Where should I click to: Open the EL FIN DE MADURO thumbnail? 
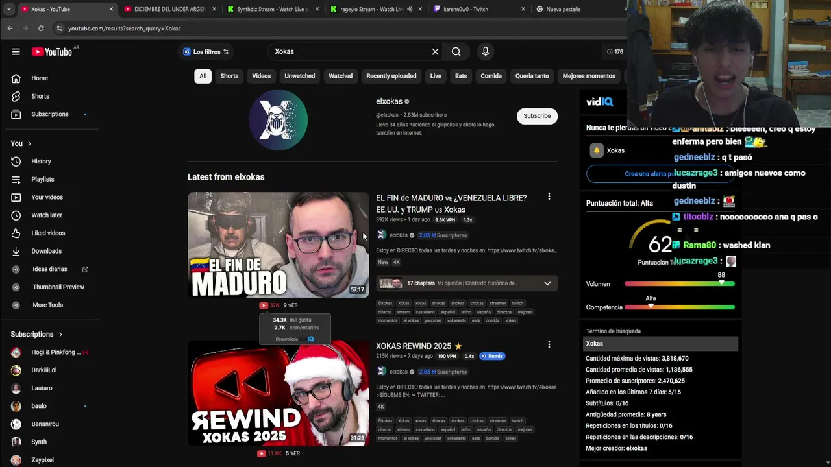pyautogui.click(x=279, y=245)
